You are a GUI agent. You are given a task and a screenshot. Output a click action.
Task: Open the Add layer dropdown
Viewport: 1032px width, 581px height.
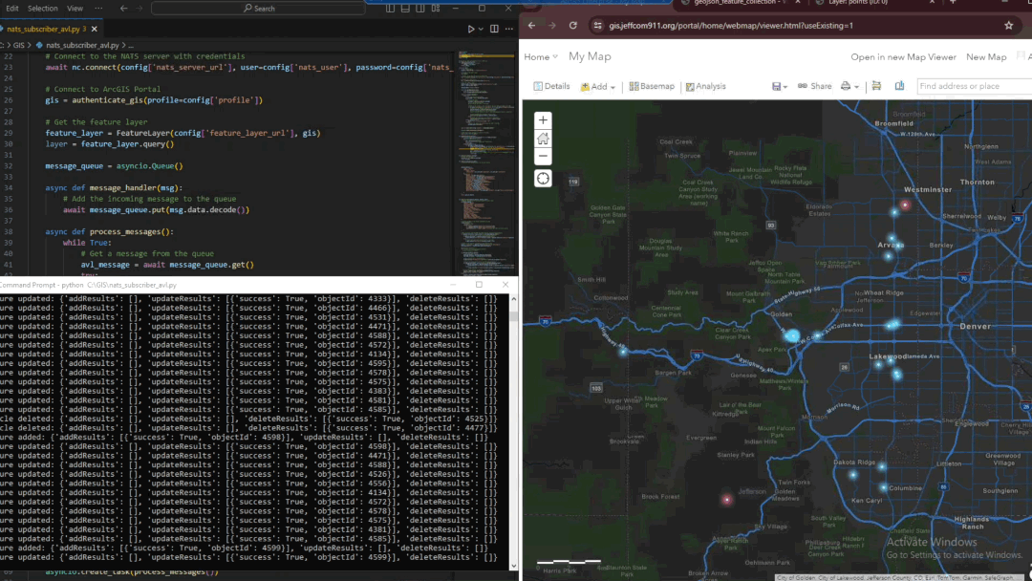pyautogui.click(x=597, y=86)
